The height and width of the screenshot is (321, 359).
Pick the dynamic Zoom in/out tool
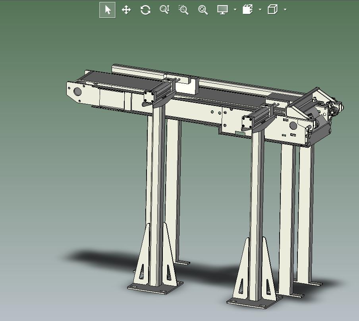pos(164,10)
